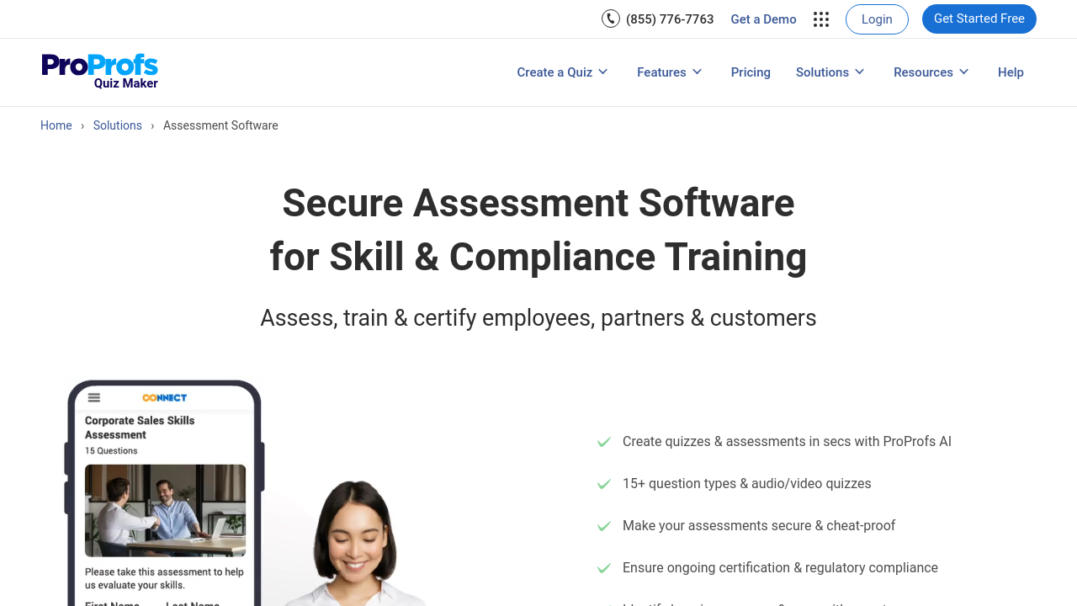Expand the Resources dropdown menu
Viewport: 1077px width, 606px height.
(931, 72)
